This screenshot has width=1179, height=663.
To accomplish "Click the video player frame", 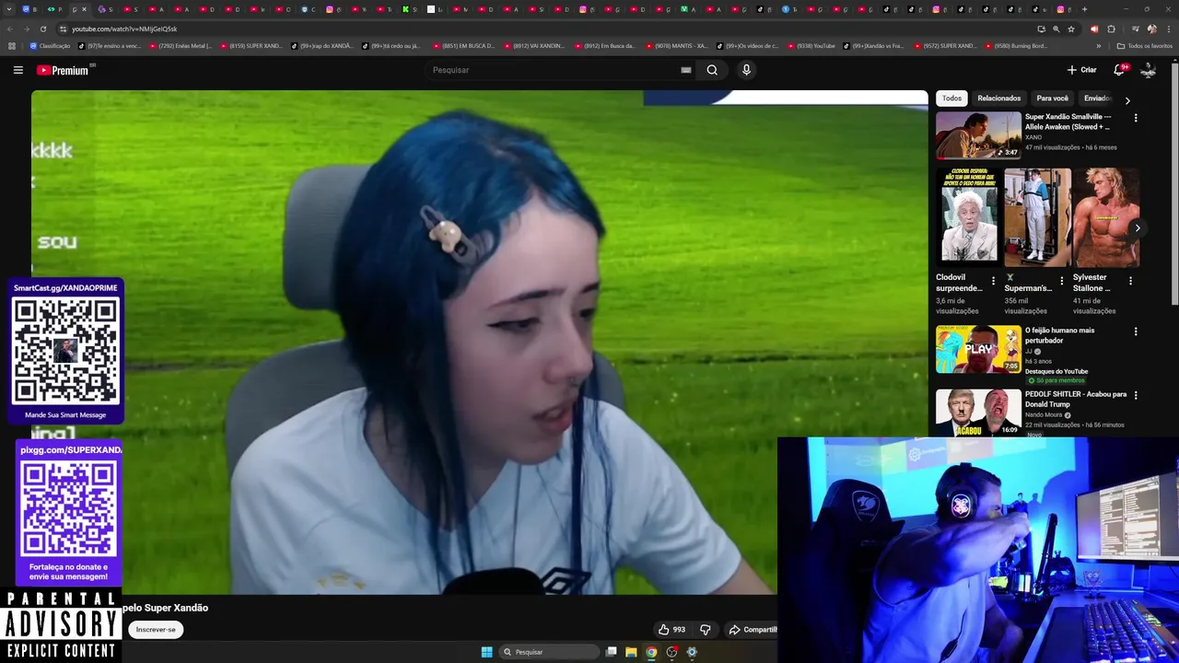I will point(479,343).
